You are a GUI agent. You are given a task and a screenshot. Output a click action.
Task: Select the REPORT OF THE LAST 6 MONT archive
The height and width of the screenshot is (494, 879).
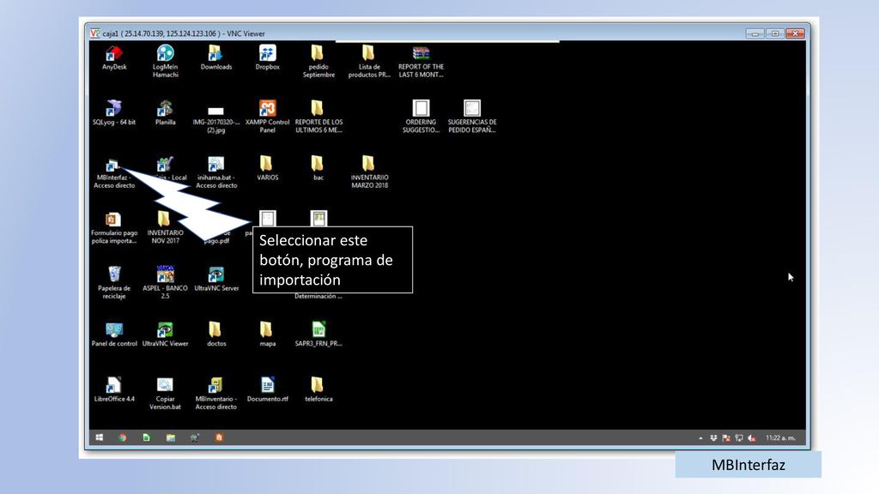point(421,62)
